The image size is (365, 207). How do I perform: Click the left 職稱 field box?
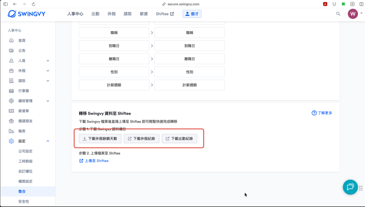[114, 33]
